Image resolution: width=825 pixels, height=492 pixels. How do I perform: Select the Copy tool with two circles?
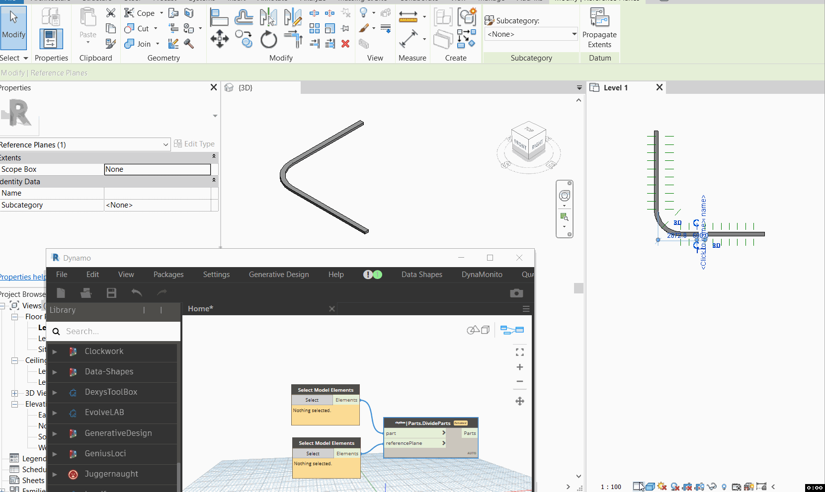point(244,39)
